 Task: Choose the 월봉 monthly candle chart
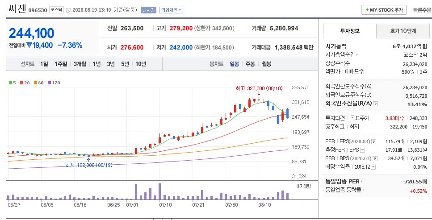[266, 64]
